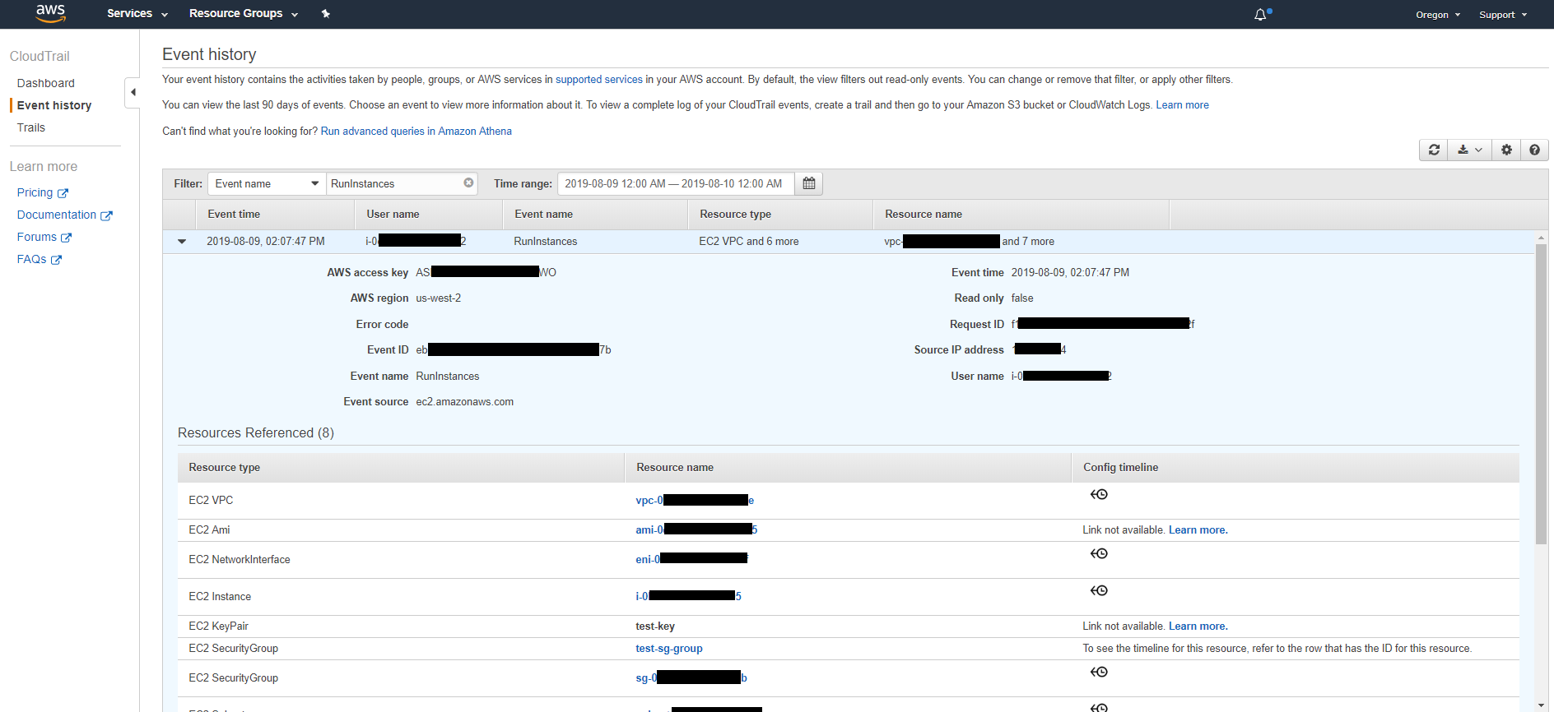Click the user name link in event row
1554x712 pixels.
tap(416, 241)
